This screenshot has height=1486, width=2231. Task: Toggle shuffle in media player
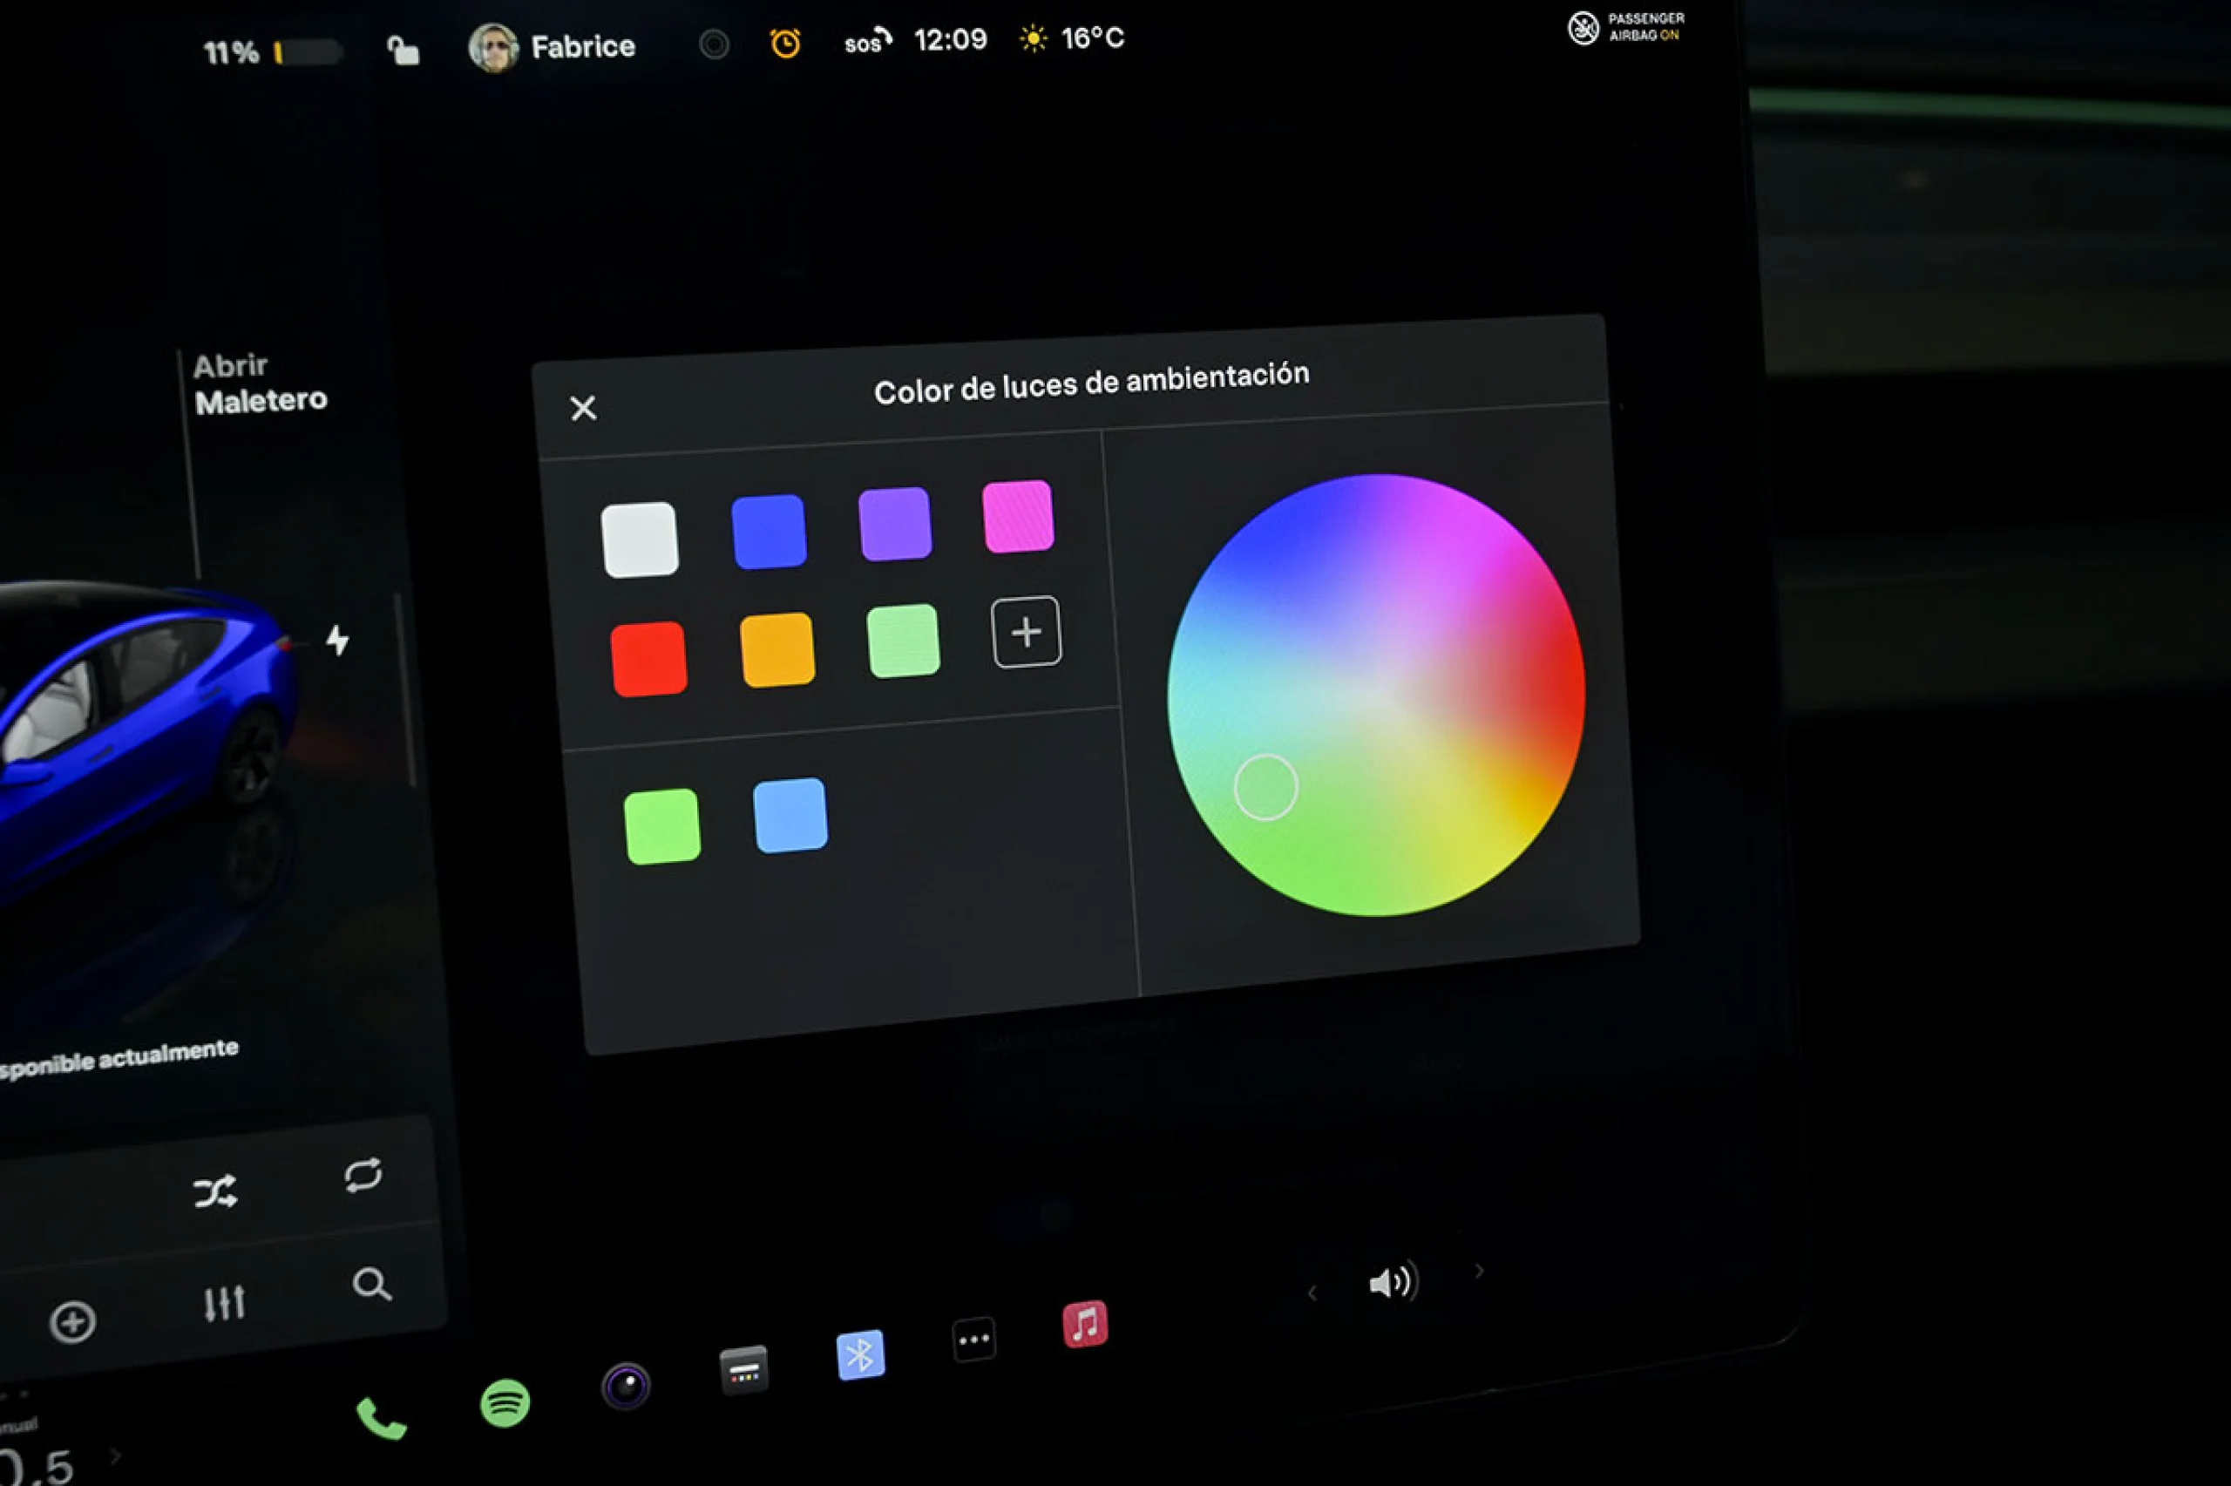(x=215, y=1191)
